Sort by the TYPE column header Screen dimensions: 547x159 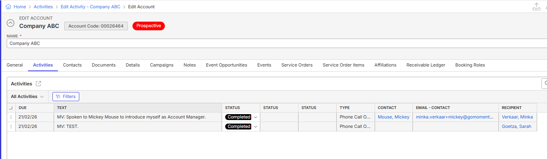pyautogui.click(x=356, y=108)
